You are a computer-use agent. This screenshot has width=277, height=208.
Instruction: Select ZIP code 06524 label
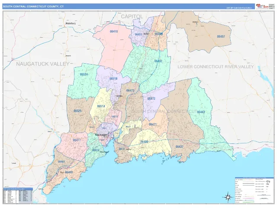pos(84,75)
